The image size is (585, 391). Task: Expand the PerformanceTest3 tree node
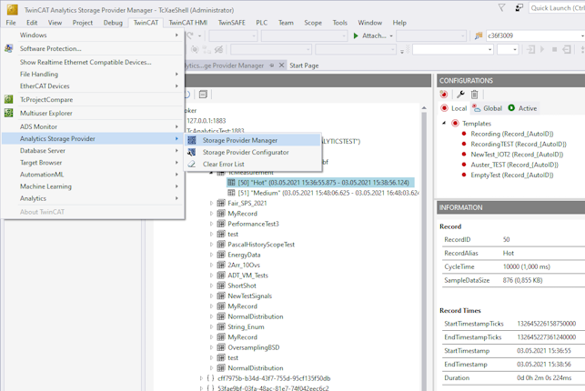tap(212, 224)
